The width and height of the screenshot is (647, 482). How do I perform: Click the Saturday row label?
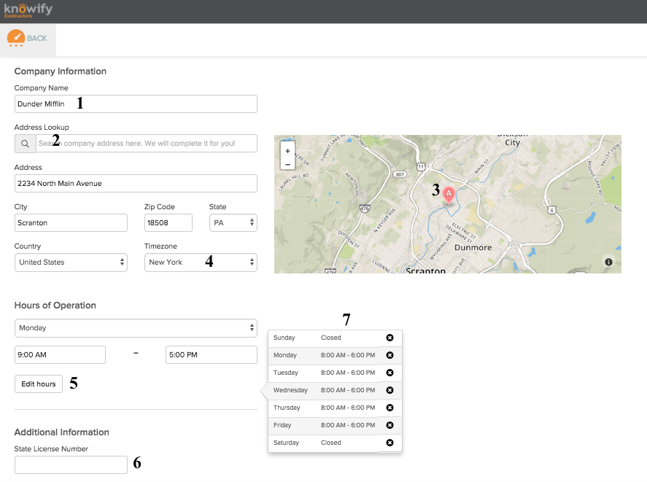point(286,443)
